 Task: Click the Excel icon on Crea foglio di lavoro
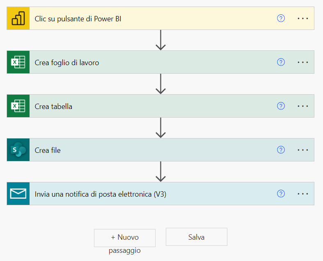(x=18, y=62)
